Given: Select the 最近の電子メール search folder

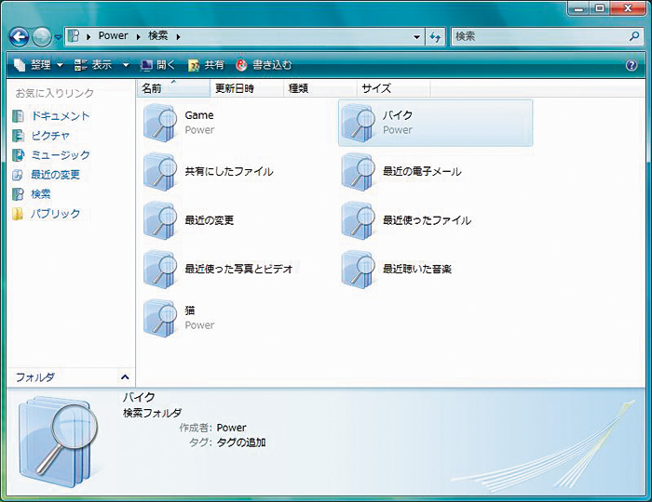Looking at the screenshot, I should (x=421, y=172).
